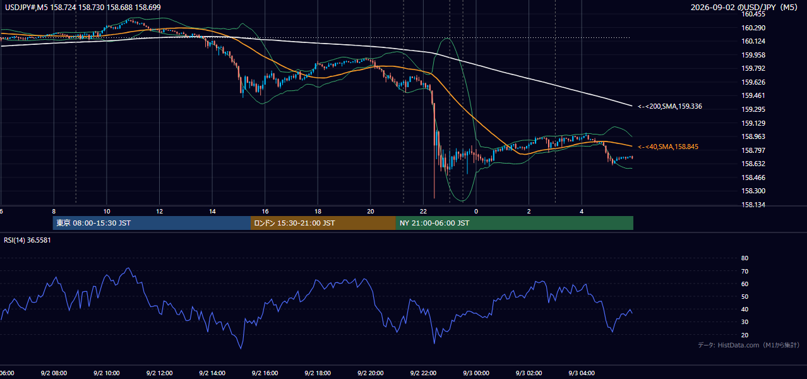
Task: Click hour marker 16 under the price chart
Action: coord(265,211)
